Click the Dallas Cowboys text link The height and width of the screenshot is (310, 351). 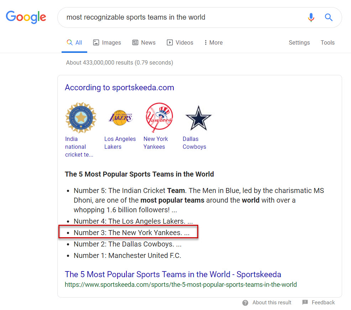pyautogui.click(x=194, y=143)
